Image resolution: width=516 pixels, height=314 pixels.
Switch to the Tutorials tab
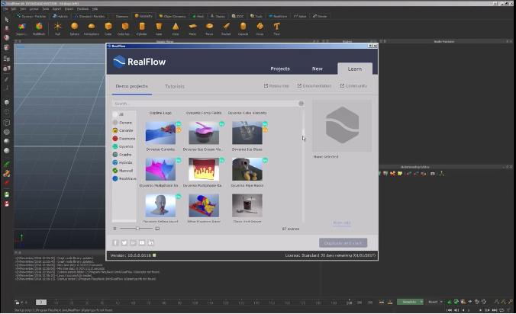[174, 86]
